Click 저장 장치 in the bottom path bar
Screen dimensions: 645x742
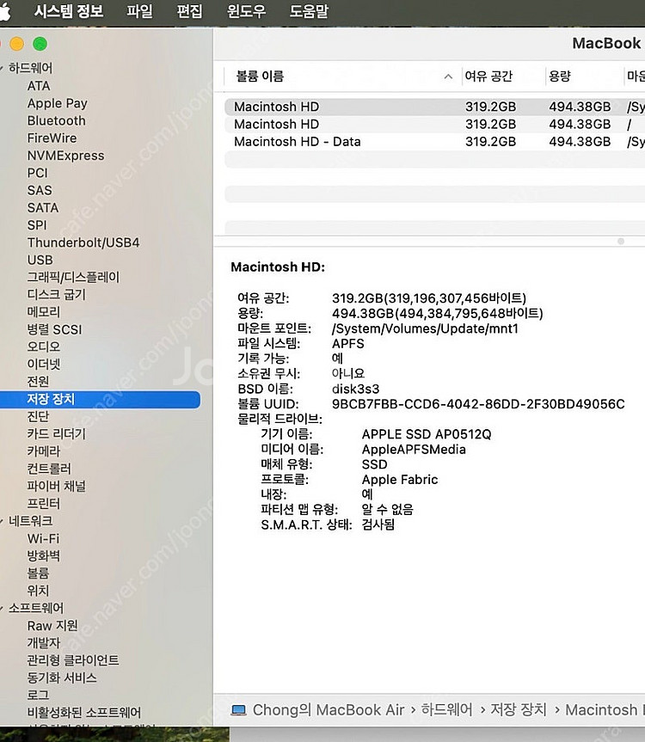click(519, 709)
